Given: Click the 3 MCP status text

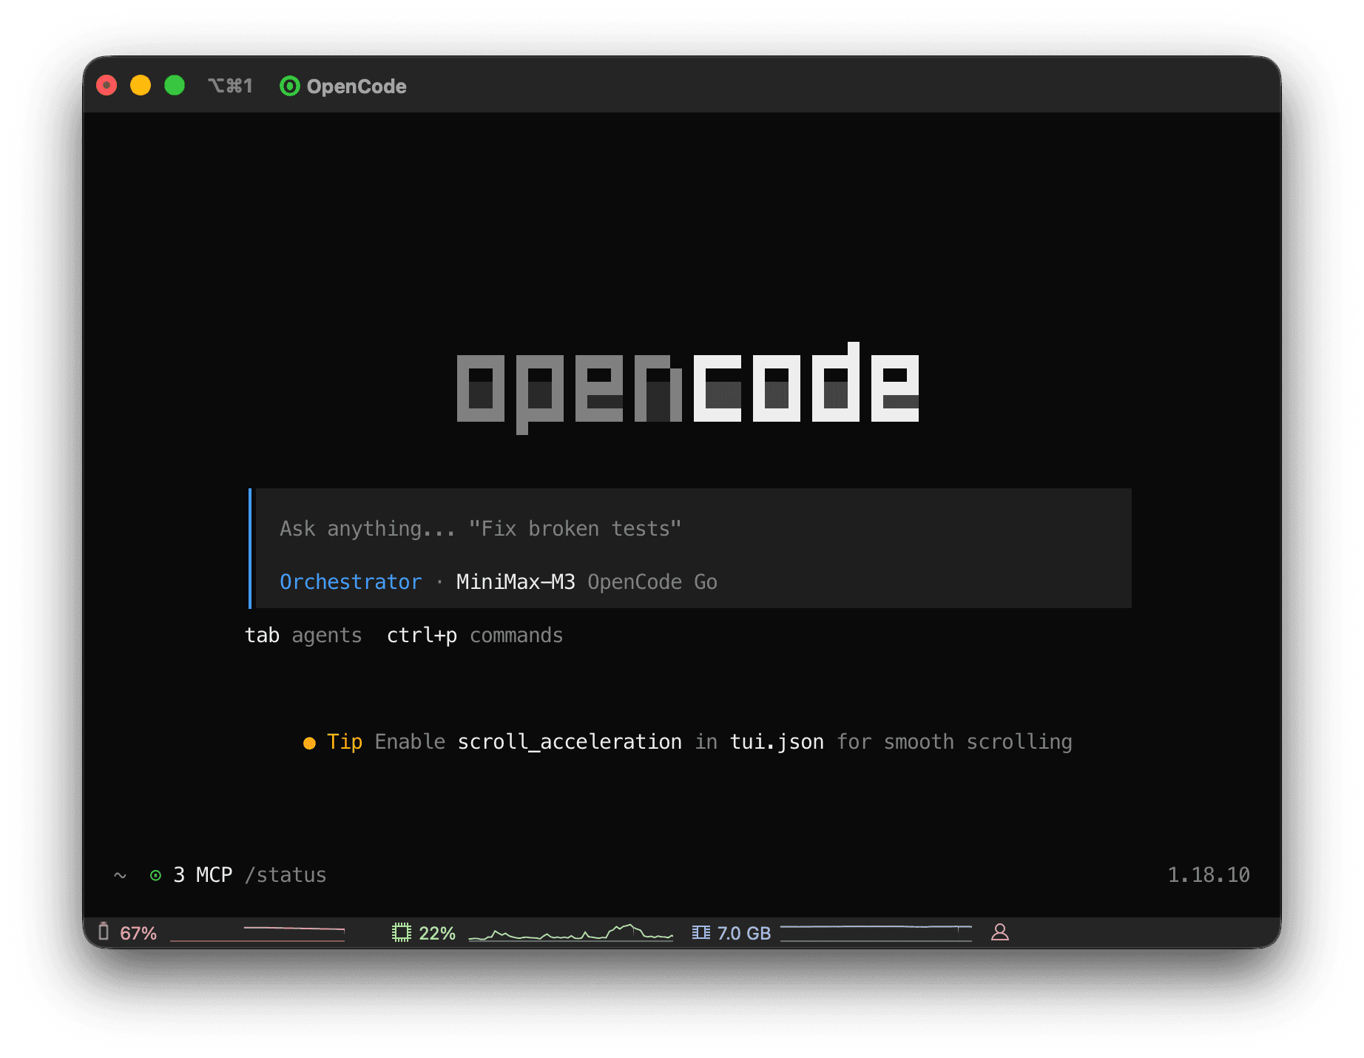Looking at the screenshot, I should (203, 875).
